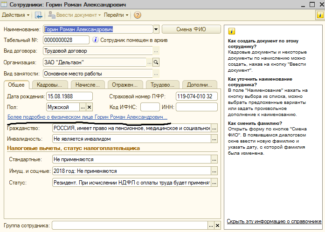Image resolution: width=325 pixels, height=232 pixels.
Task: Click the Основное место работы field
Action: tap(98, 74)
